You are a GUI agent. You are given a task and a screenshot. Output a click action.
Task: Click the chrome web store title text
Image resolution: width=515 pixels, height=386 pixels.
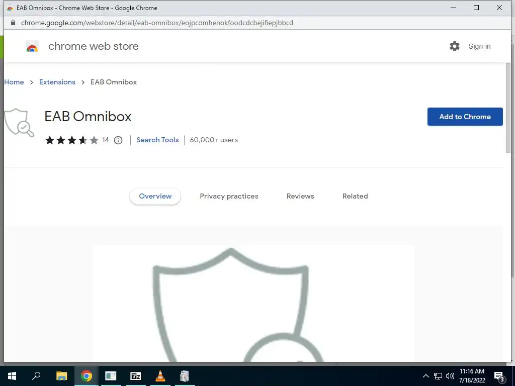93,46
